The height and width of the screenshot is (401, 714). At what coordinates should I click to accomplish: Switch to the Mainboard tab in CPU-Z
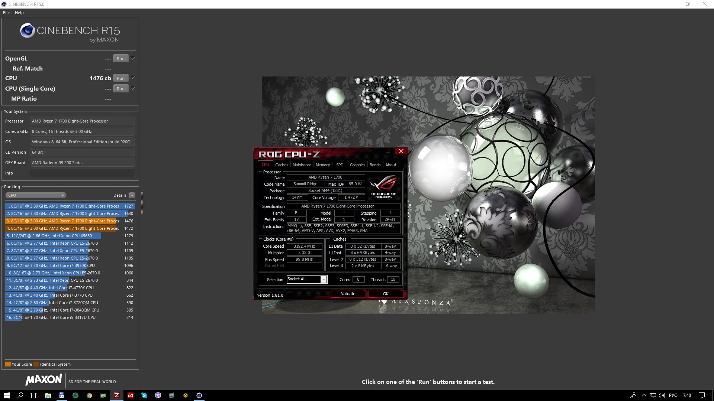[302, 165]
